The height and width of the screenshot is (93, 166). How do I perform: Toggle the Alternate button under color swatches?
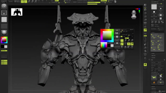click(4, 51)
